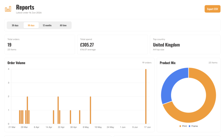Click the Latest order 16 Jun 2026 text
Viewport: 223px width, 137px height.
[x=29, y=13]
